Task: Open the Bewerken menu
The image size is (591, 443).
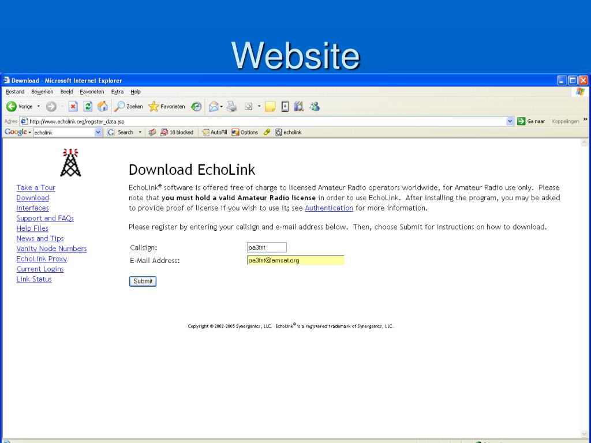Action: (x=42, y=92)
